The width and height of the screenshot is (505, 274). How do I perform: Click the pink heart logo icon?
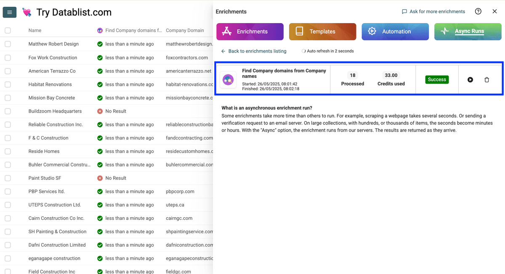pos(27,13)
